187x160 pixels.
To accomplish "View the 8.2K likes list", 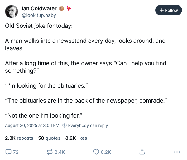I will (x=76, y=138).
